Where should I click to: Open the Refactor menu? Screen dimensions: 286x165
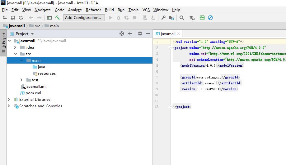(93, 10)
